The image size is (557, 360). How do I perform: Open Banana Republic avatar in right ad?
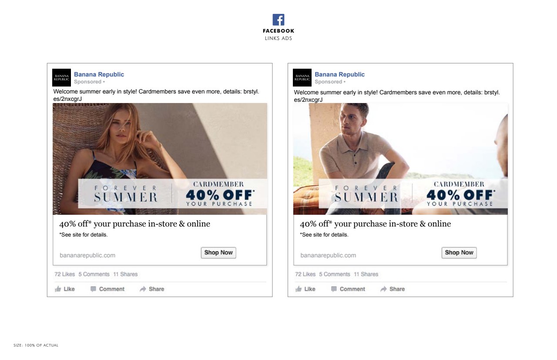(x=302, y=77)
